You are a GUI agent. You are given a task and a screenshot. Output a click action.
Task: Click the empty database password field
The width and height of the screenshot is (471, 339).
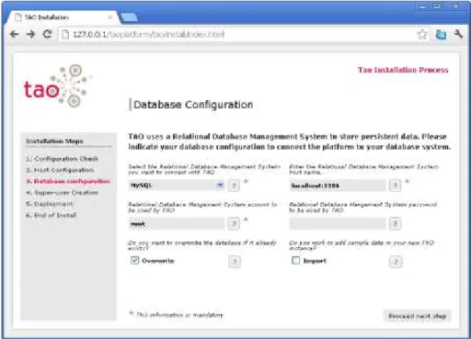point(338,224)
